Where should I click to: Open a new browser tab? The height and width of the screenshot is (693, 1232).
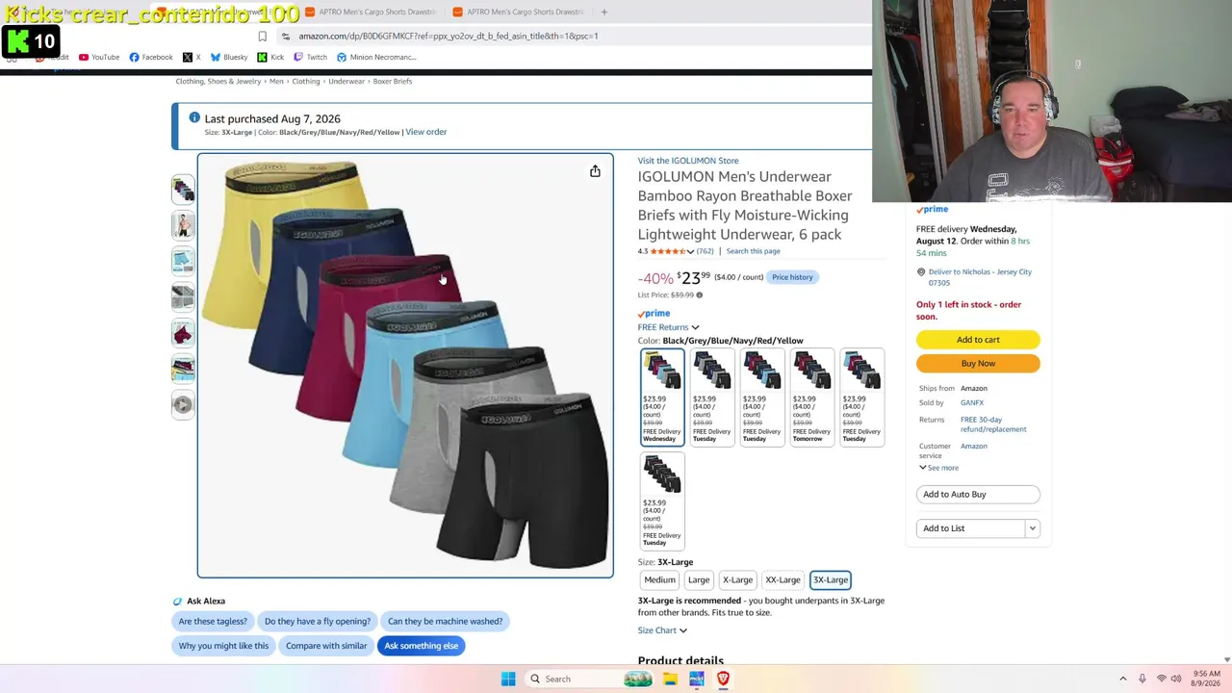603,12
